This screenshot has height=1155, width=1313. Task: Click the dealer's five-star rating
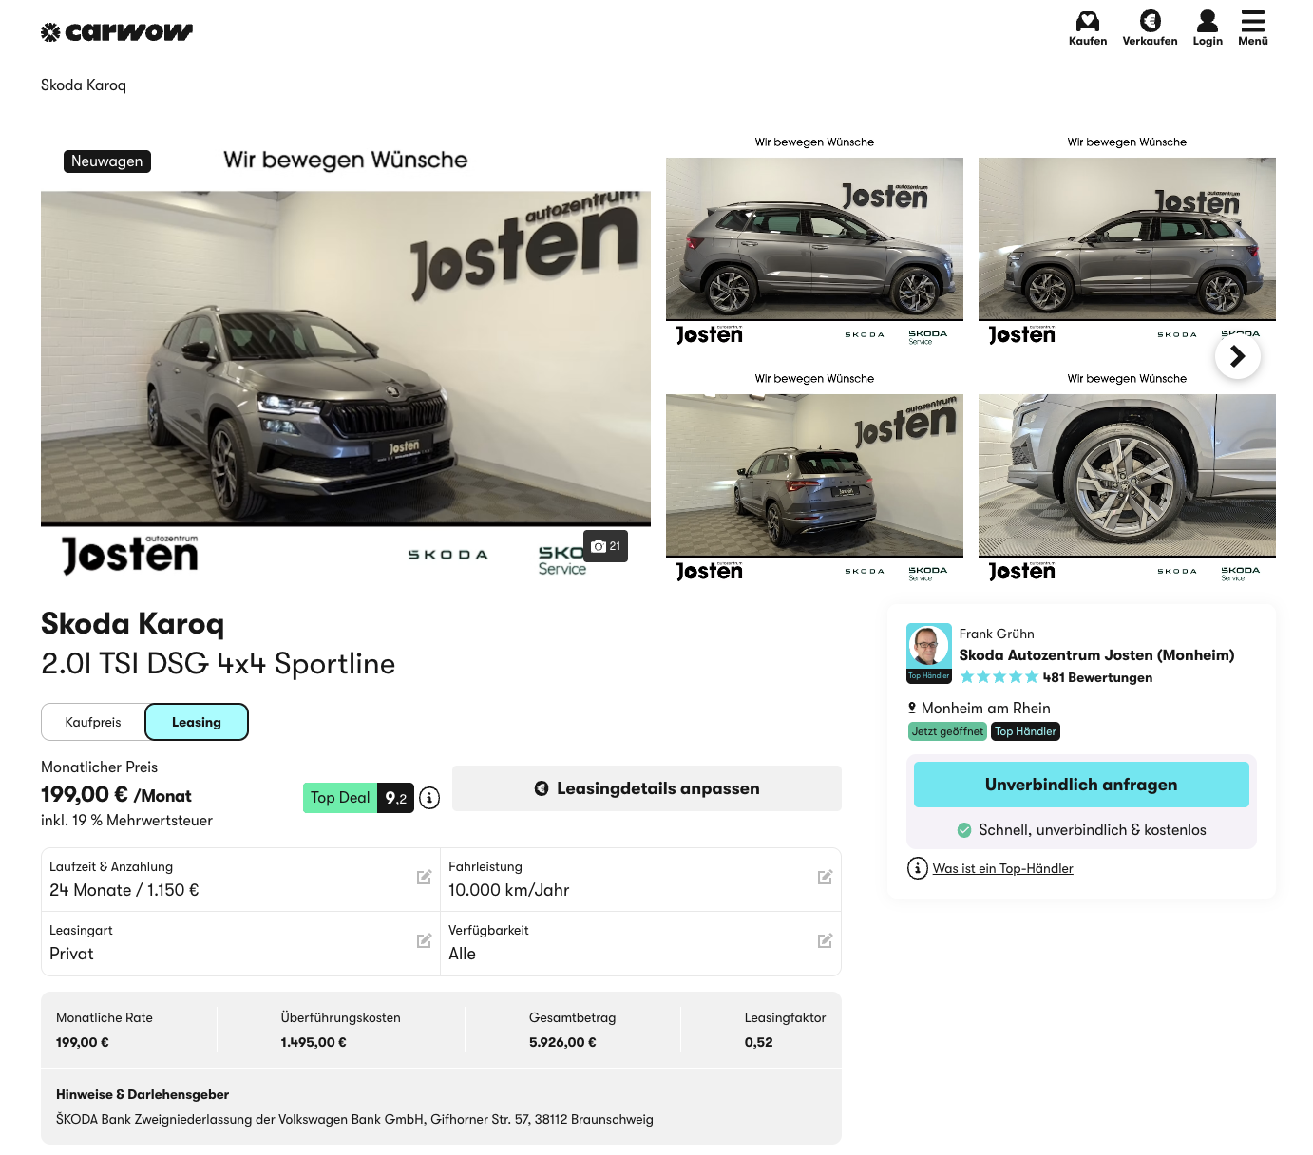[x=999, y=677]
